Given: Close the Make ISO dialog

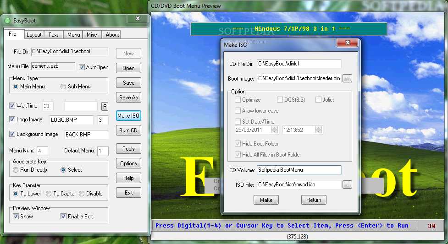Looking at the screenshot, I should coord(348,43).
